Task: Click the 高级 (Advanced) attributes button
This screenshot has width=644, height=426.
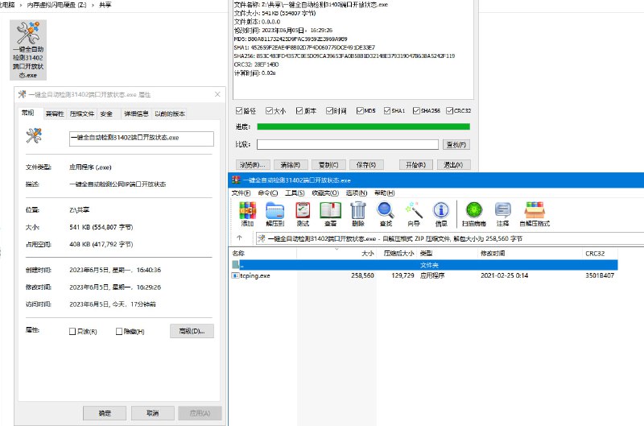Action: coord(192,331)
